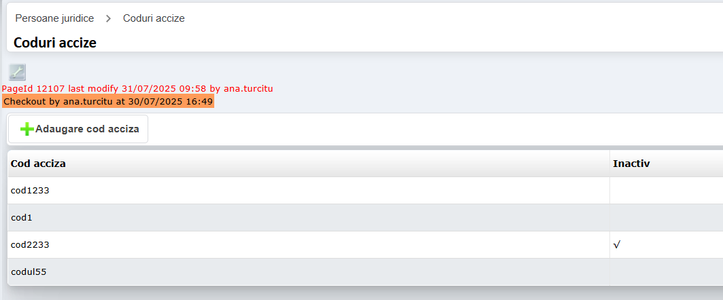Go to Persoane juridice breadcrumb

(54, 18)
